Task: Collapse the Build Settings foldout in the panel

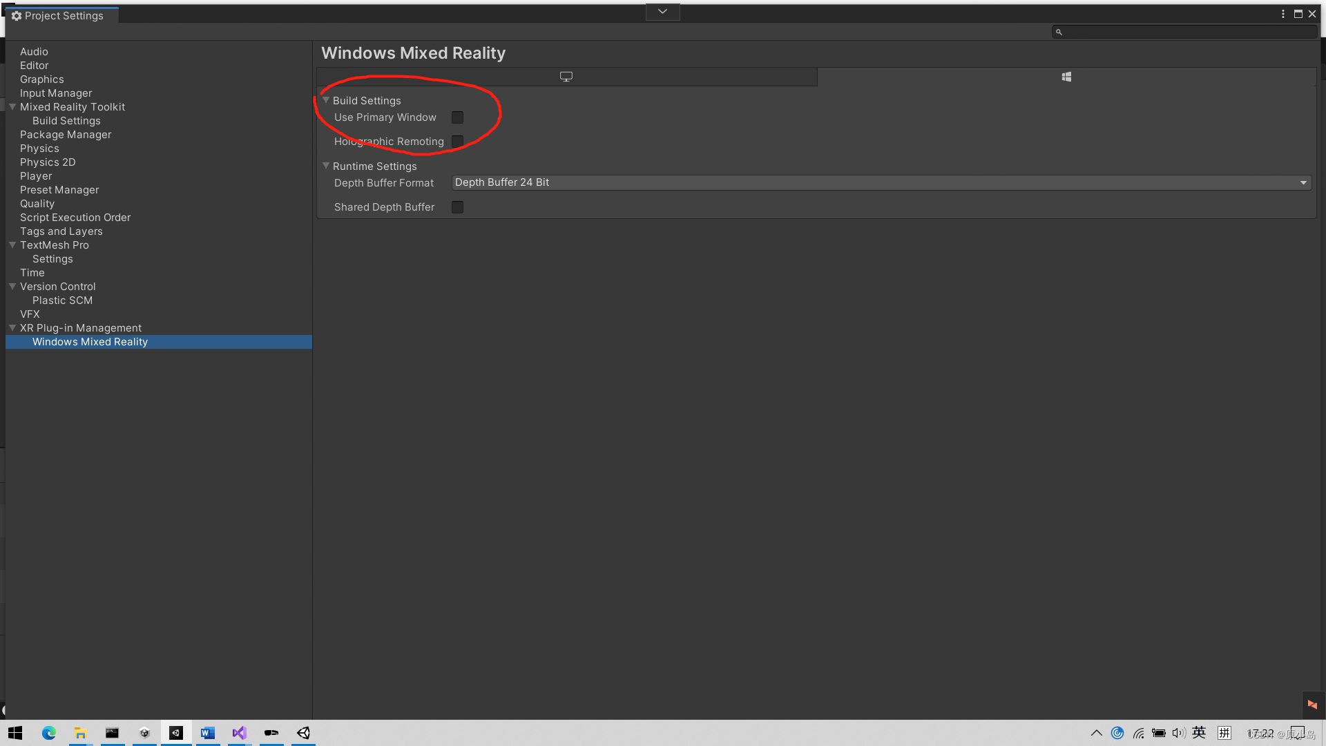Action: [x=326, y=100]
